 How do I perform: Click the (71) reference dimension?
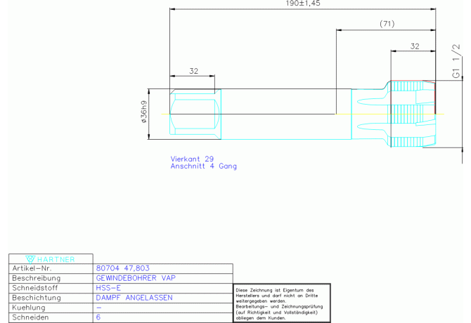[386, 24]
